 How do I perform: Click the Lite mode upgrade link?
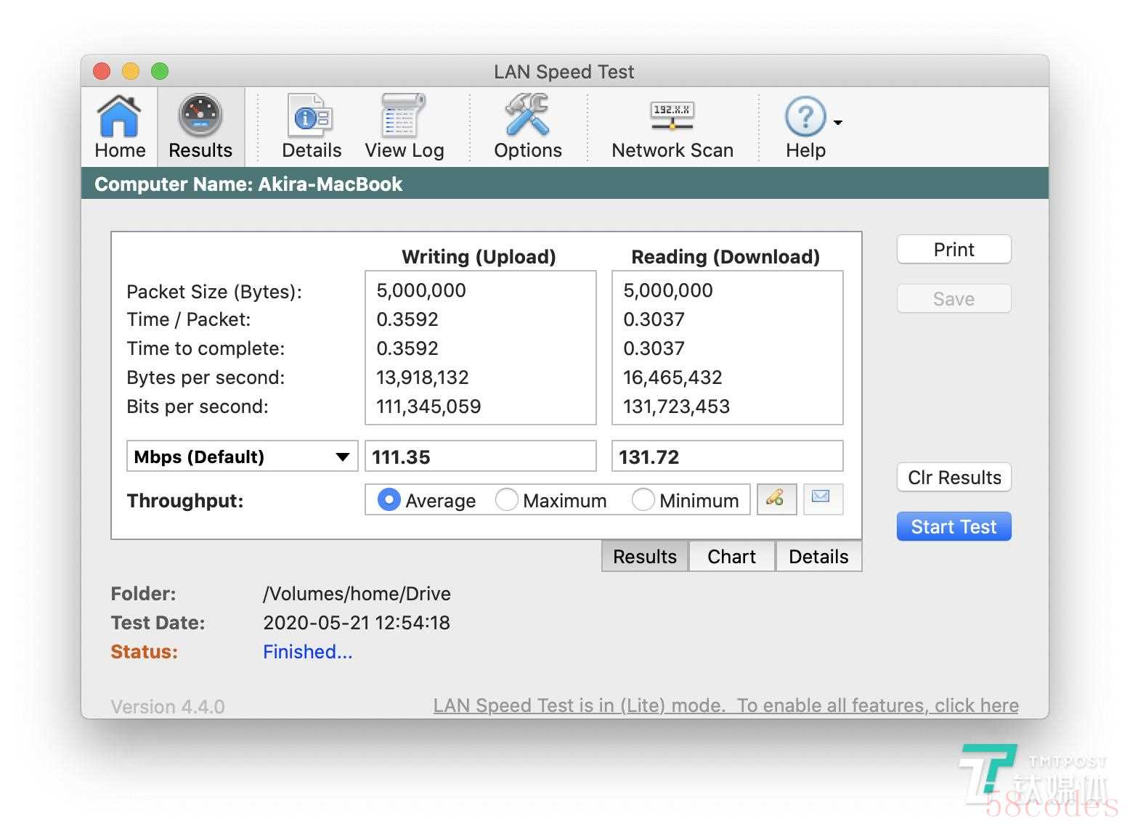[x=725, y=706]
